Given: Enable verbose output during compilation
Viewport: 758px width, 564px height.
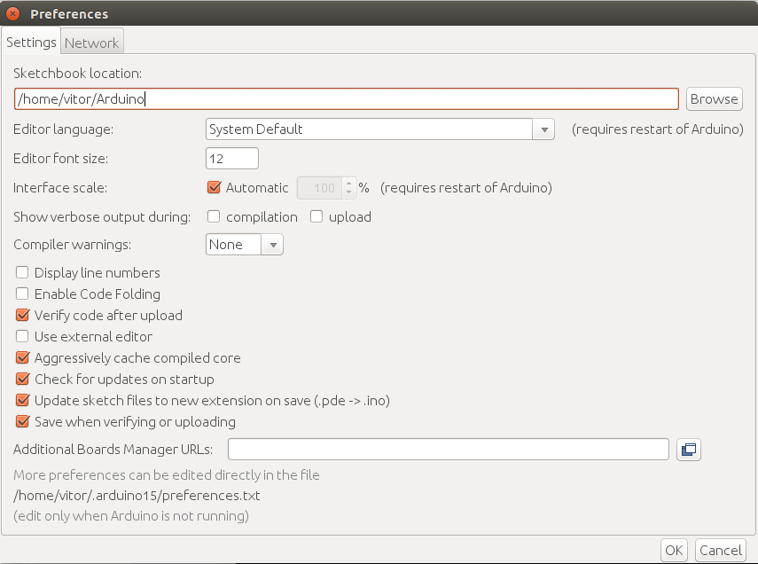Looking at the screenshot, I should coord(214,217).
